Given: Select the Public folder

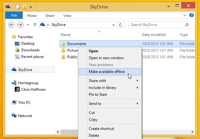Looking at the screenshot, I should [x=72, y=57].
